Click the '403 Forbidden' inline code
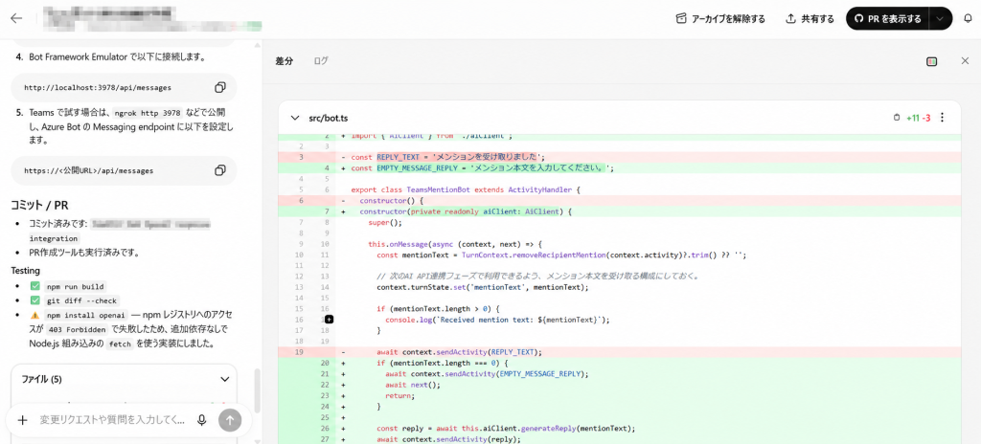Screen dimensions: 981x444 (80, 329)
